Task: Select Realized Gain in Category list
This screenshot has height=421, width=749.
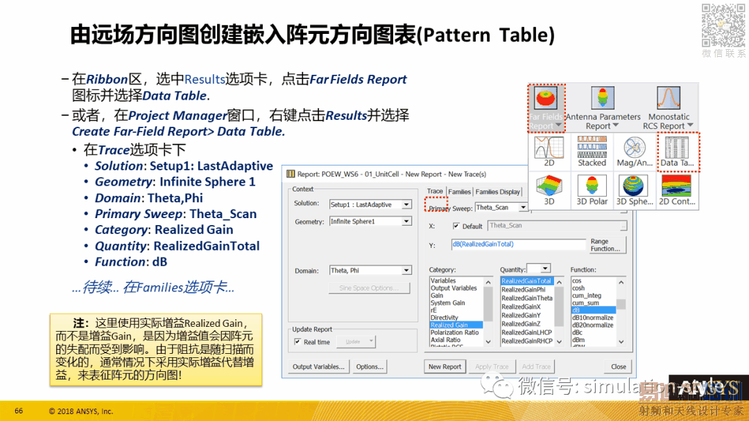Action: click(456, 325)
